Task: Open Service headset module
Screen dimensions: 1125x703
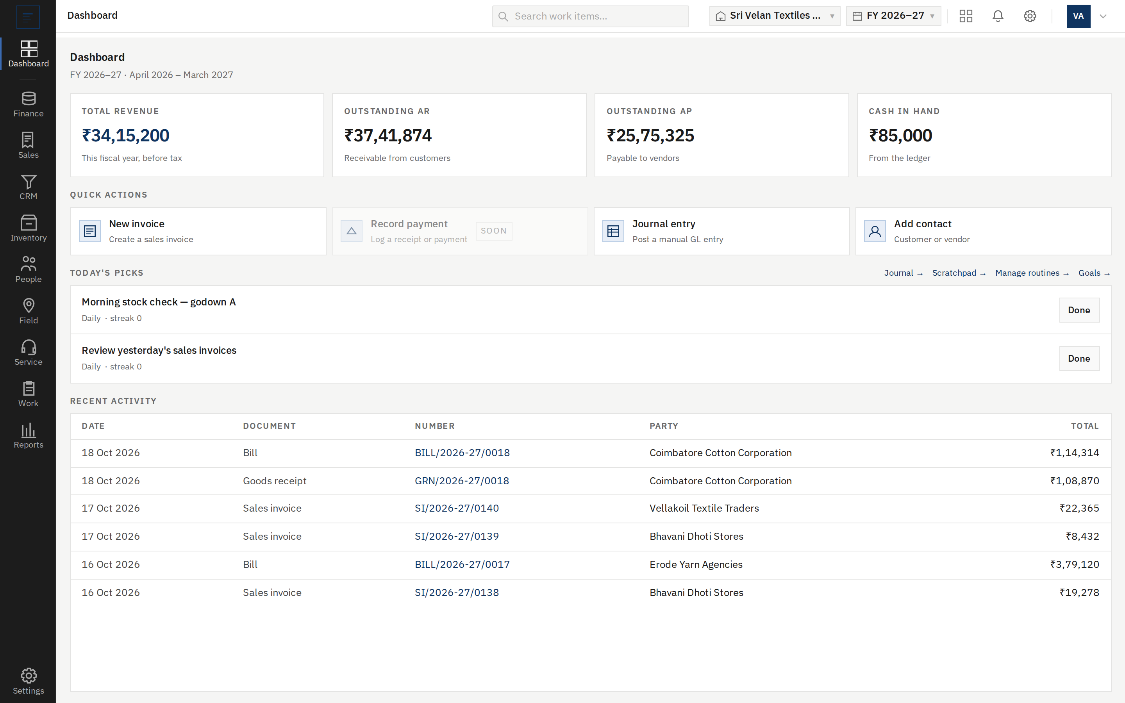Action: click(29, 353)
